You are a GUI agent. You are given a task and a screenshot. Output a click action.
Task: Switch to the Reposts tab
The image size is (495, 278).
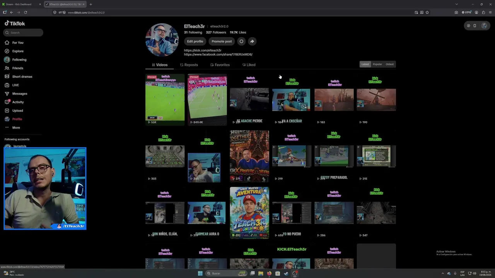189,65
